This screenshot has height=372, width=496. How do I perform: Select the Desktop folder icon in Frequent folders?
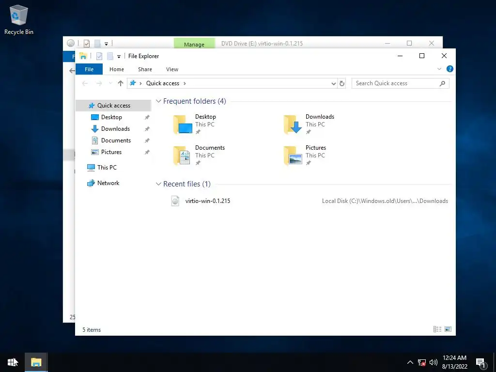coord(183,124)
